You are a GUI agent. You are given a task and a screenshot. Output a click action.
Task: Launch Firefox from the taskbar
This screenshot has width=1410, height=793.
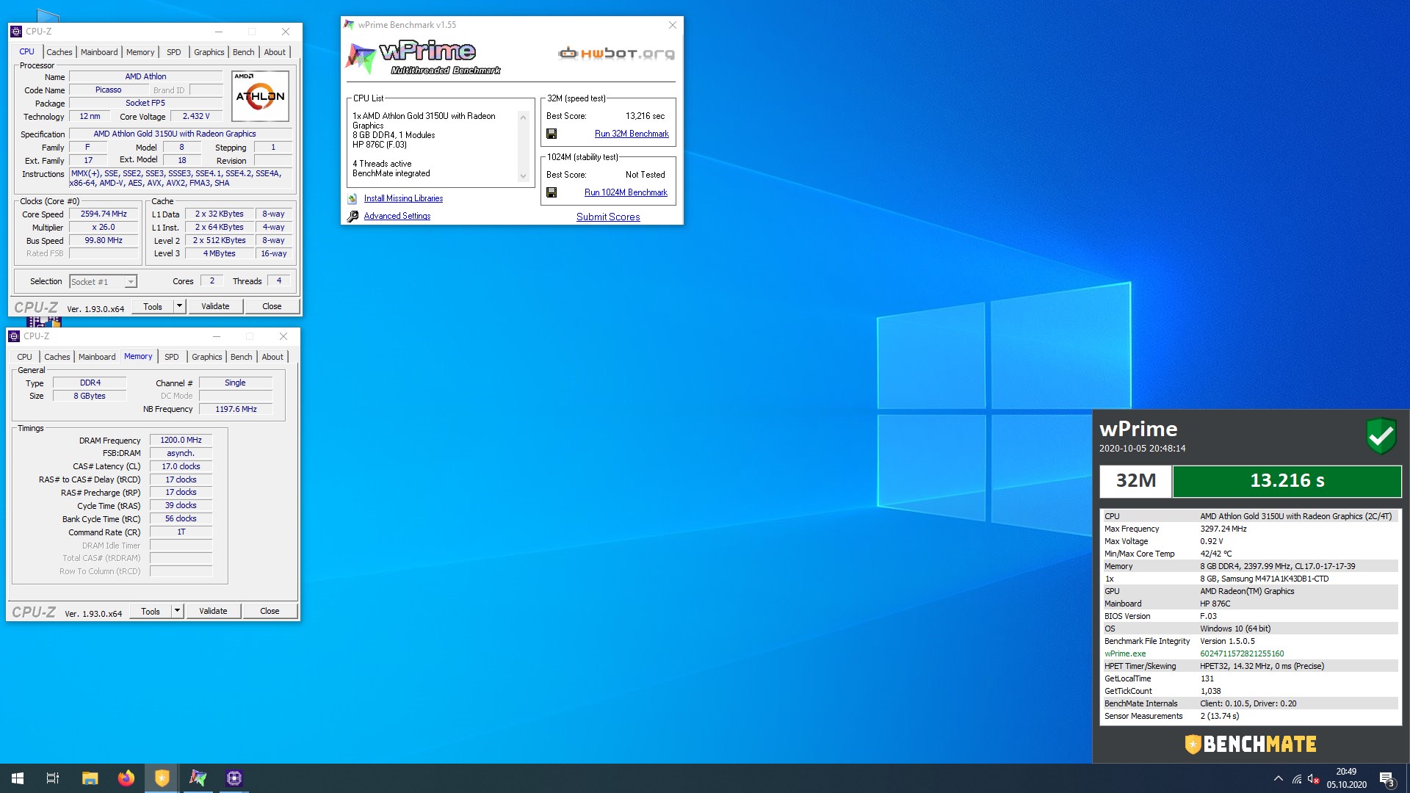coord(126,778)
